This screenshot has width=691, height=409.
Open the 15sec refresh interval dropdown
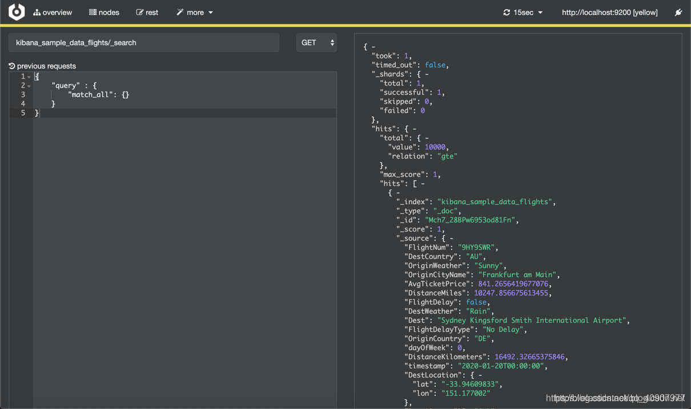pos(523,13)
